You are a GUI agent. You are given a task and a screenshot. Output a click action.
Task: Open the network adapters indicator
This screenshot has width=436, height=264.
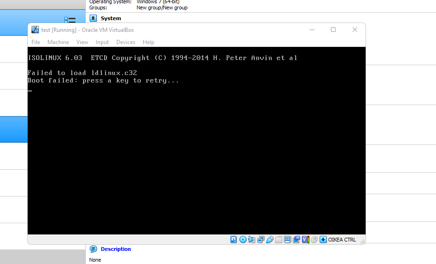pyautogui.click(x=260, y=240)
